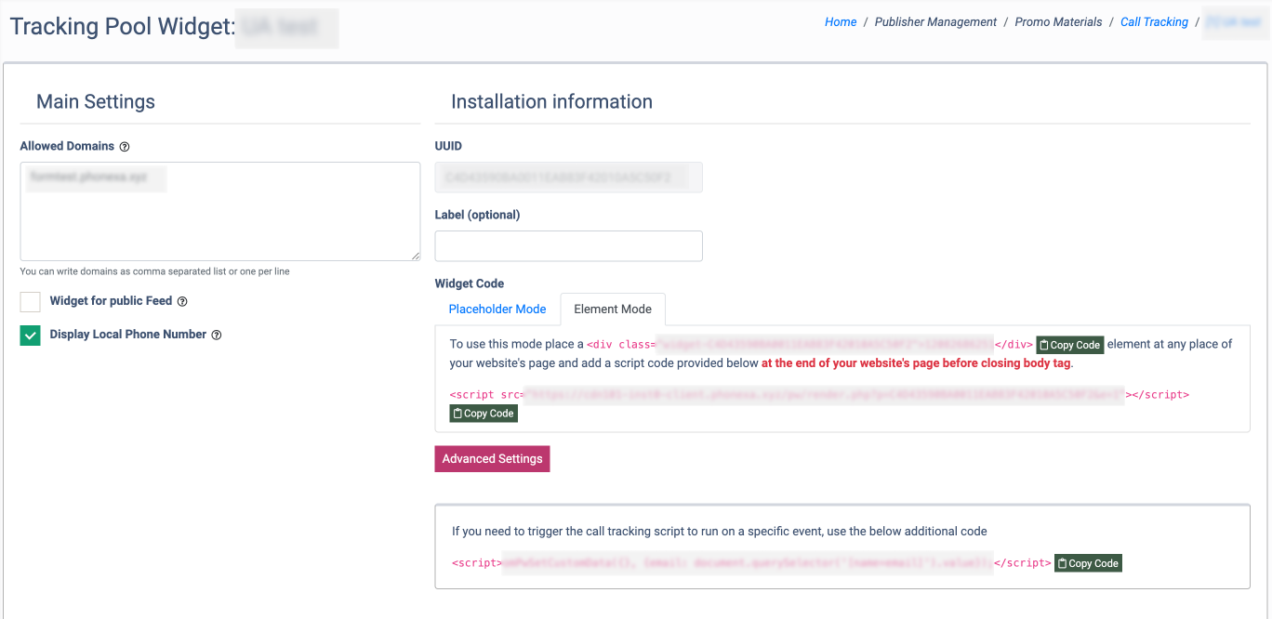Click help icon next to Allowed Domains
The width and height of the screenshot is (1272, 619).
[x=125, y=147]
